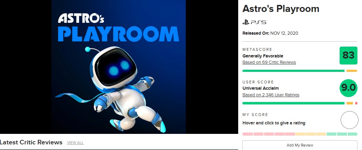Click the red negative user ratings segment
Viewport: 362px width, 150px height.
(356, 103)
